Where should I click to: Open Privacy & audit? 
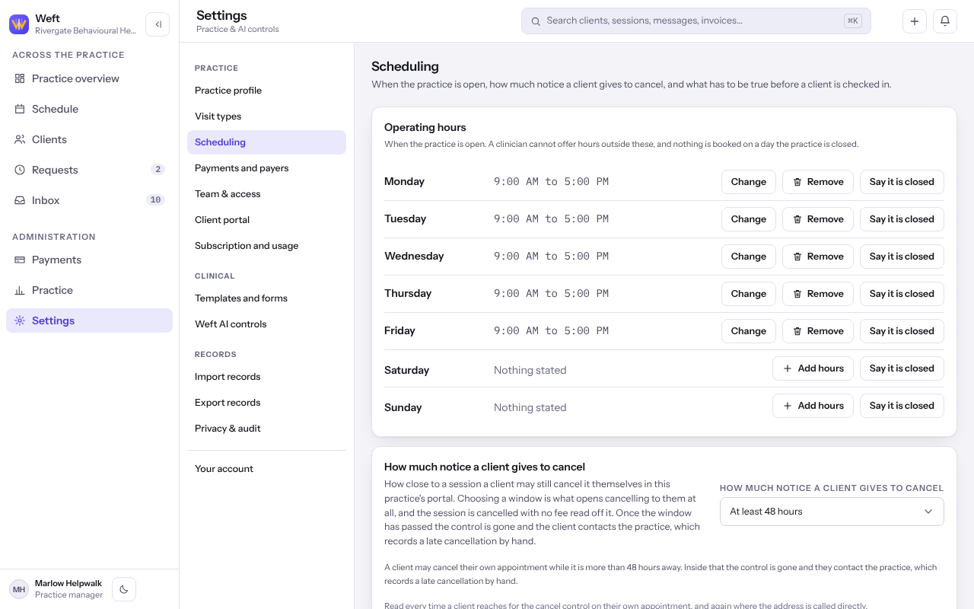pos(266,429)
